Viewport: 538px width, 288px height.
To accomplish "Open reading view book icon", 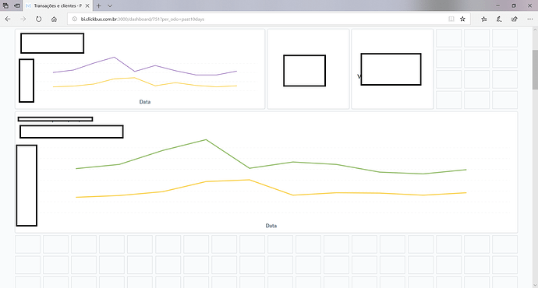I will [451, 19].
